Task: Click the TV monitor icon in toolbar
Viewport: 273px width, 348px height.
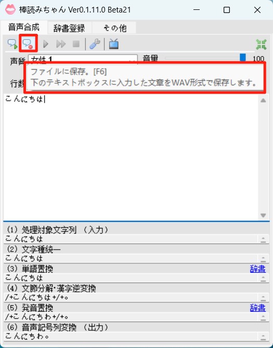Action: [x=114, y=44]
